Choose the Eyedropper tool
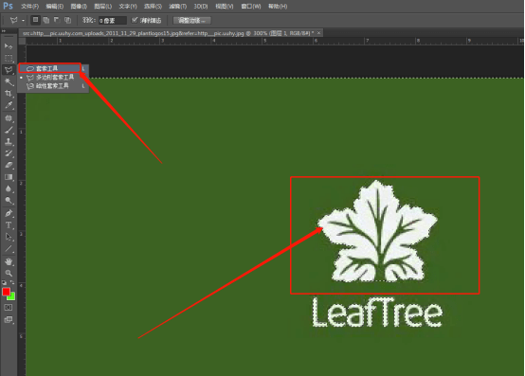This screenshot has height=376, width=525. pyautogui.click(x=9, y=105)
